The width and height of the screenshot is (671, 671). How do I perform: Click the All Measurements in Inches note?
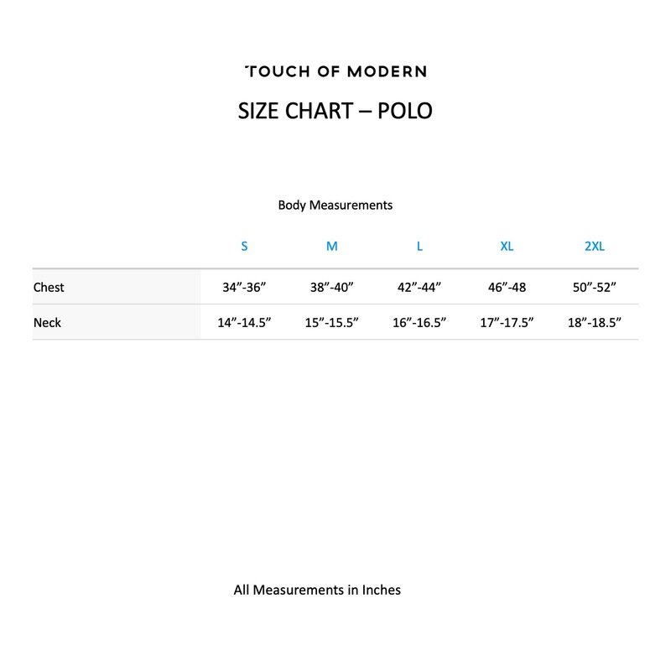317,590
